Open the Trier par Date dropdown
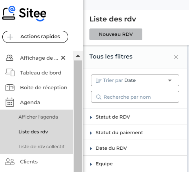 135,80
